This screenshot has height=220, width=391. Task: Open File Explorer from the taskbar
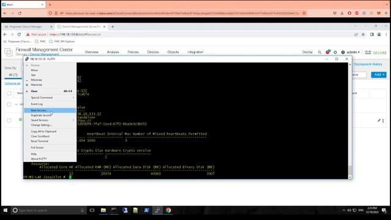click(103, 210)
